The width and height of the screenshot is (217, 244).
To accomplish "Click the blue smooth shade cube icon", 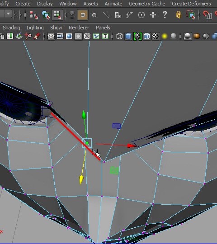I will (128, 36).
